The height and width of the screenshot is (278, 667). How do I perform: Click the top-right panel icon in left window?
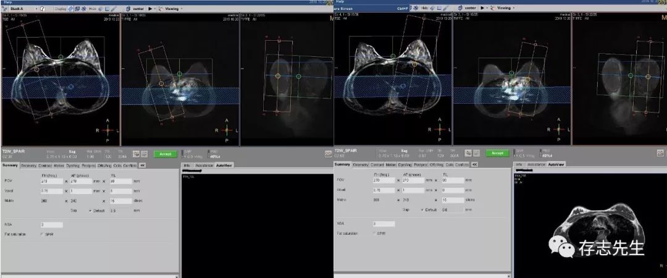click(x=329, y=154)
